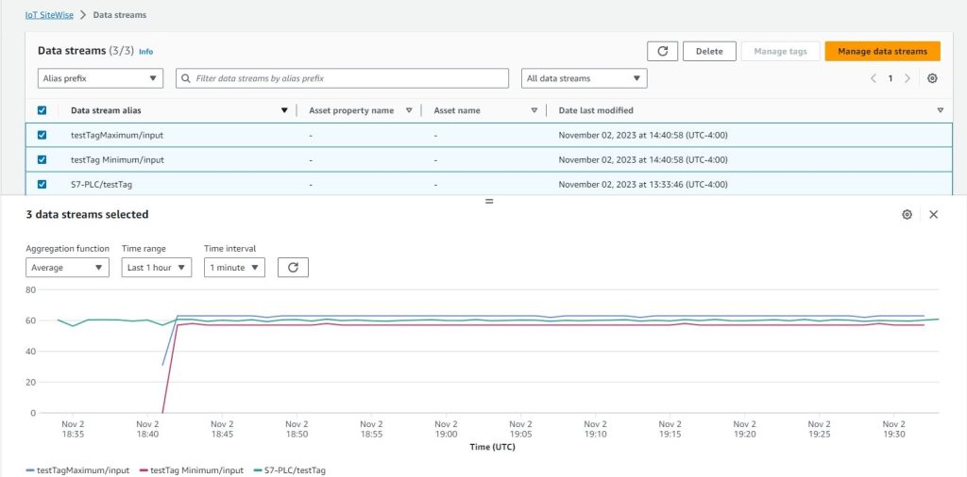The image size is (967, 477).
Task: Go to previous table page arrow
Action: point(874,78)
